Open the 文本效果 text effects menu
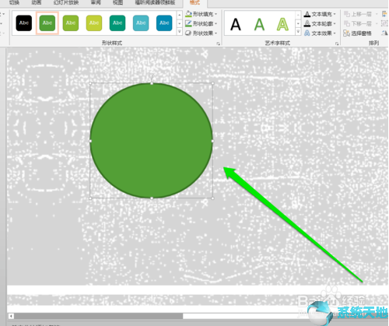The height and width of the screenshot is (326, 389). click(320, 33)
